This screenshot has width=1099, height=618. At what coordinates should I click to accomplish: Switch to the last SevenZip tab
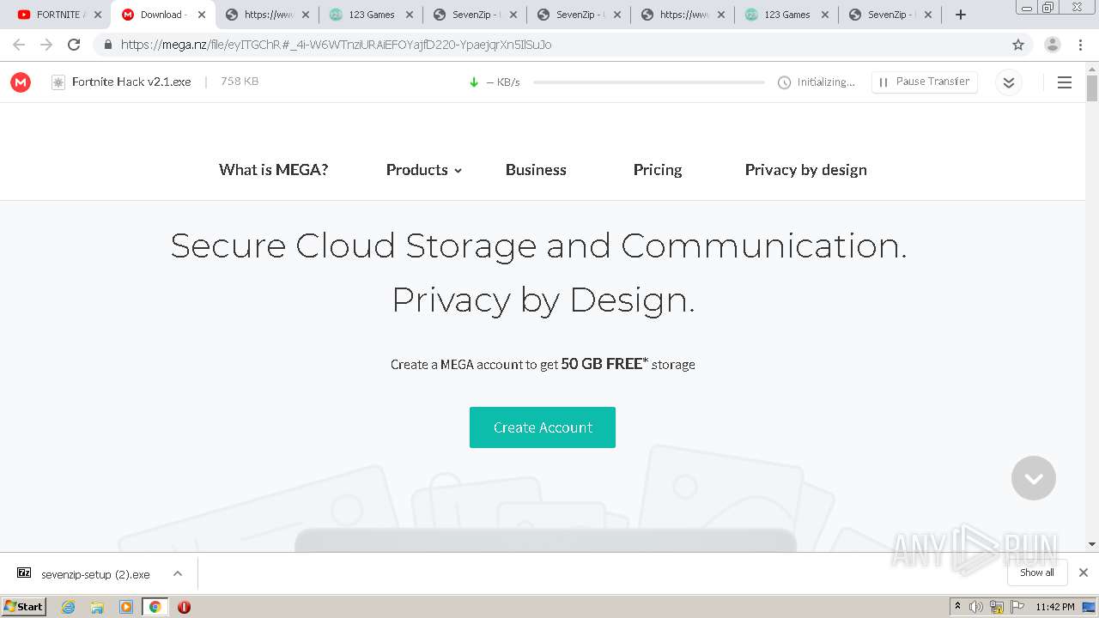coord(890,15)
